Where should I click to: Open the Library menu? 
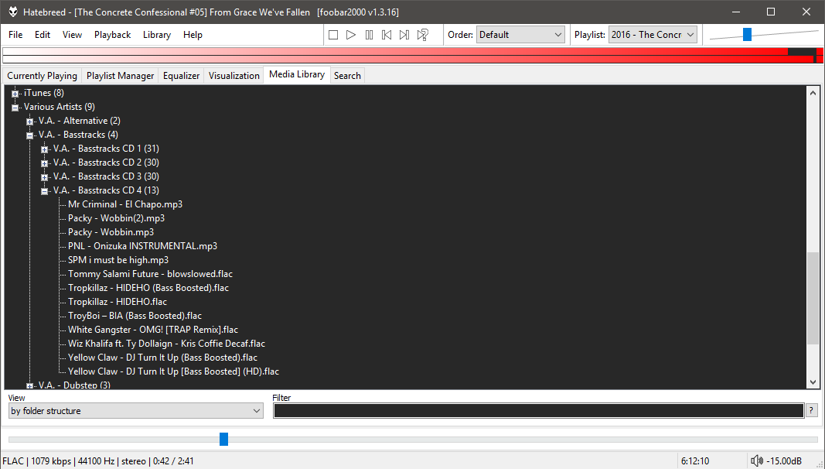[157, 35]
